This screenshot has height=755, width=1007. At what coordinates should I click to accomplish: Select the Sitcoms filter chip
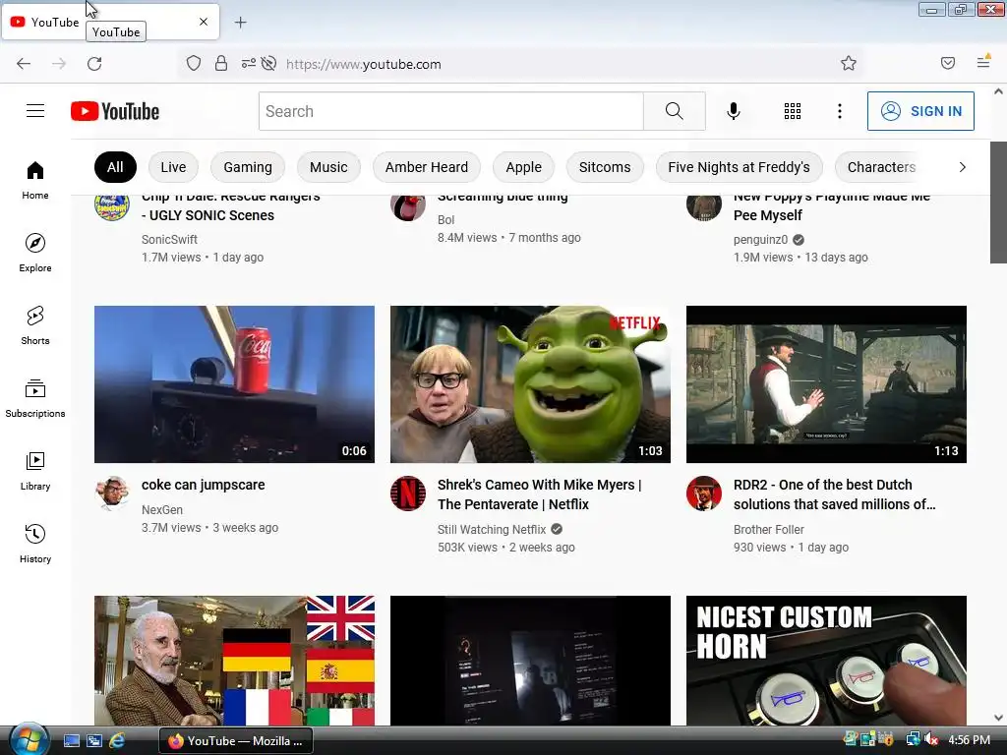coord(605,167)
